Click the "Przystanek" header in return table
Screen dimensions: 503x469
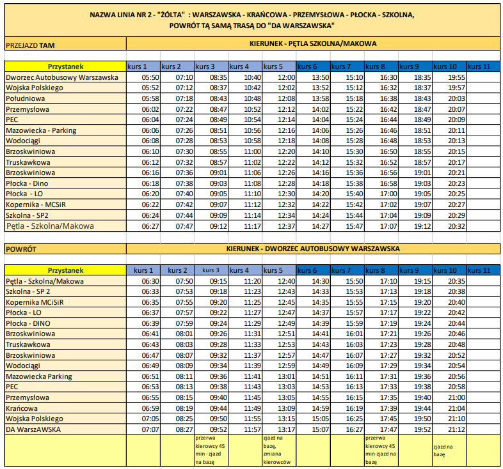coord(65,270)
